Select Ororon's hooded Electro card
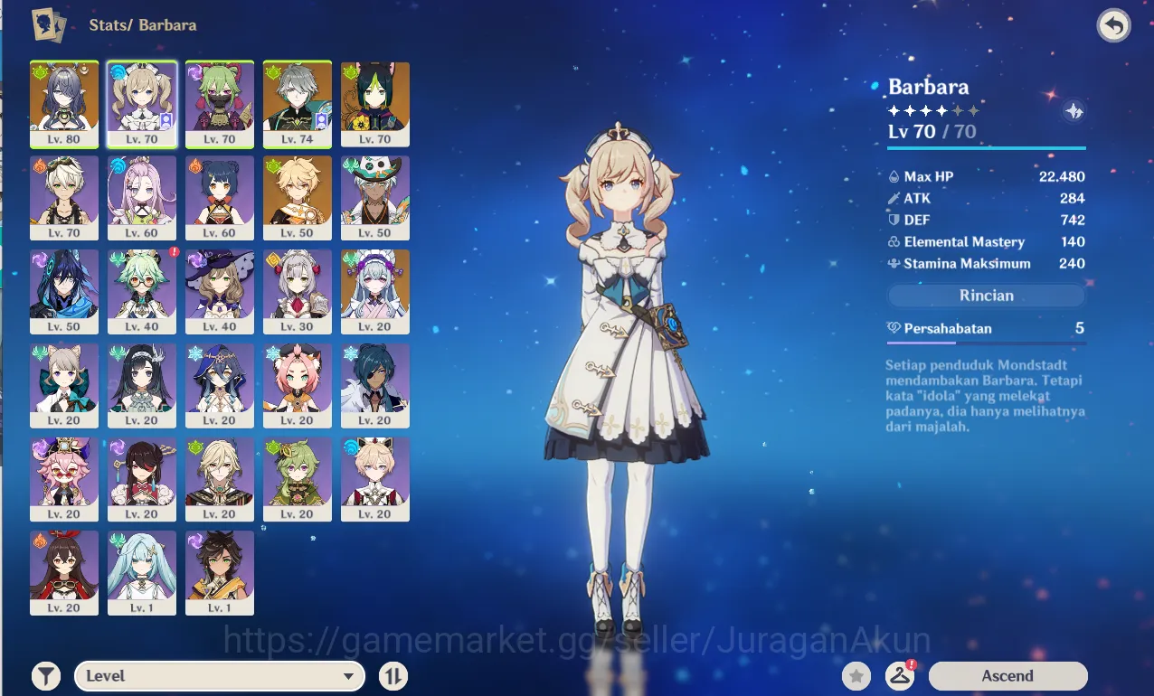Screen dimensions: 1154x696 (64, 292)
